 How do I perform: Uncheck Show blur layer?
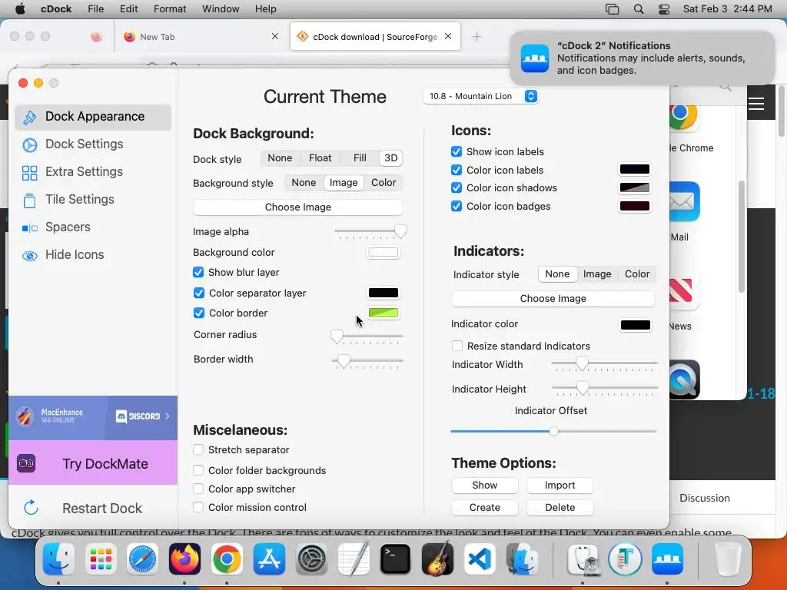pyautogui.click(x=198, y=272)
